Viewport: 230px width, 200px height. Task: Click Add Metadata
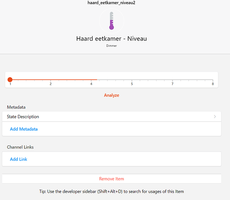[x=24, y=129]
